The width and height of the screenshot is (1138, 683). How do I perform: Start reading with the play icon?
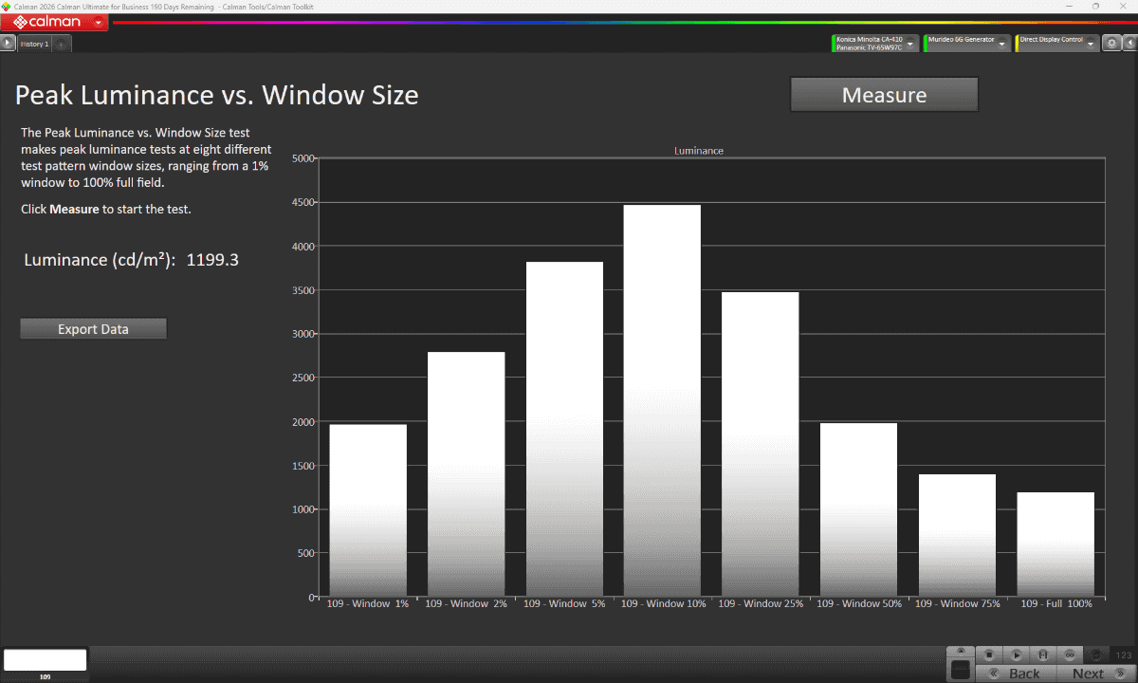1016,655
